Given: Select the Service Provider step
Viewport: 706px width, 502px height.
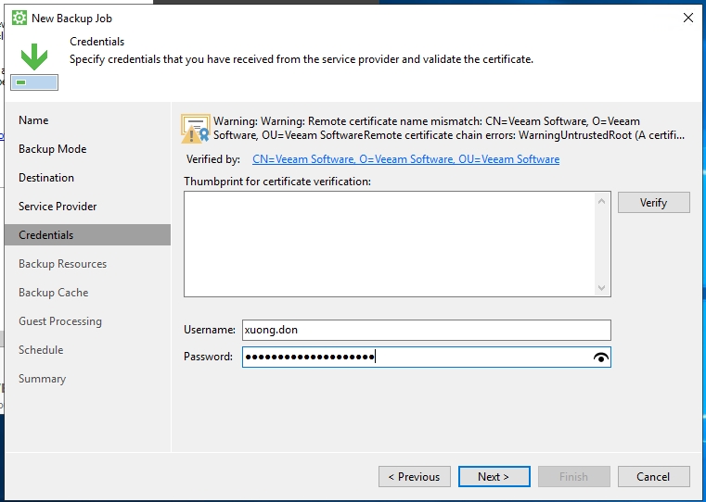Looking at the screenshot, I should (x=58, y=207).
